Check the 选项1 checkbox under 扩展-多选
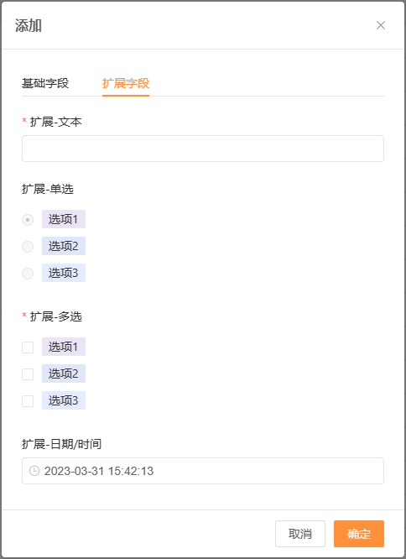The width and height of the screenshot is (406, 559). (x=28, y=347)
